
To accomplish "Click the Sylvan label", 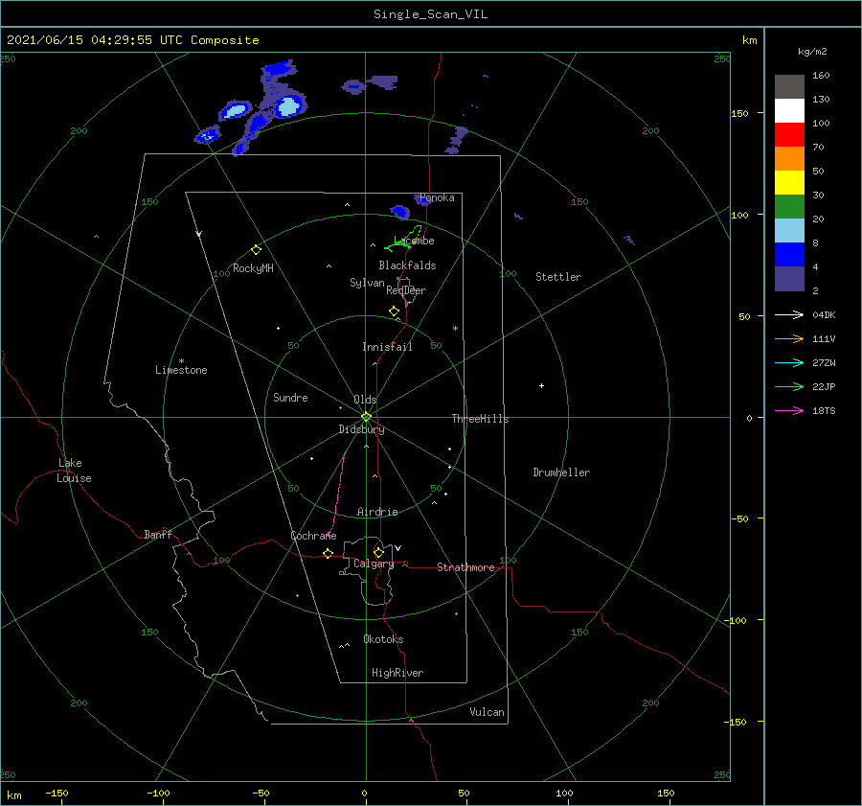I will pyautogui.click(x=367, y=284).
